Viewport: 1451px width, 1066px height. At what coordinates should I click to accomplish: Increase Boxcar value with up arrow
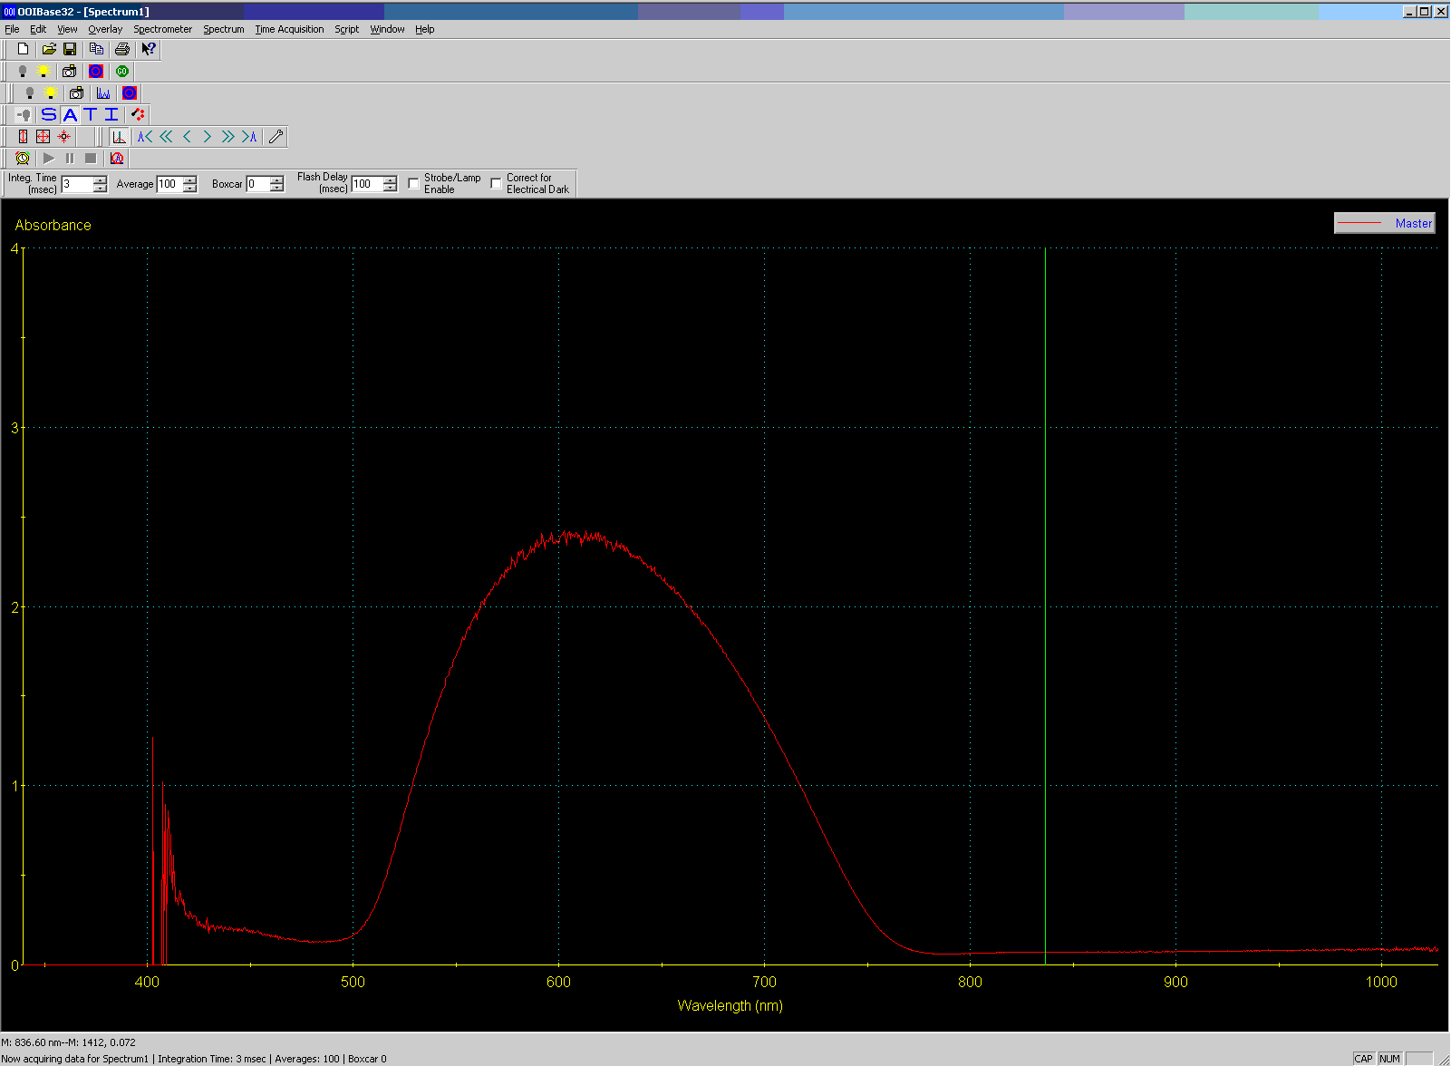pyautogui.click(x=276, y=179)
